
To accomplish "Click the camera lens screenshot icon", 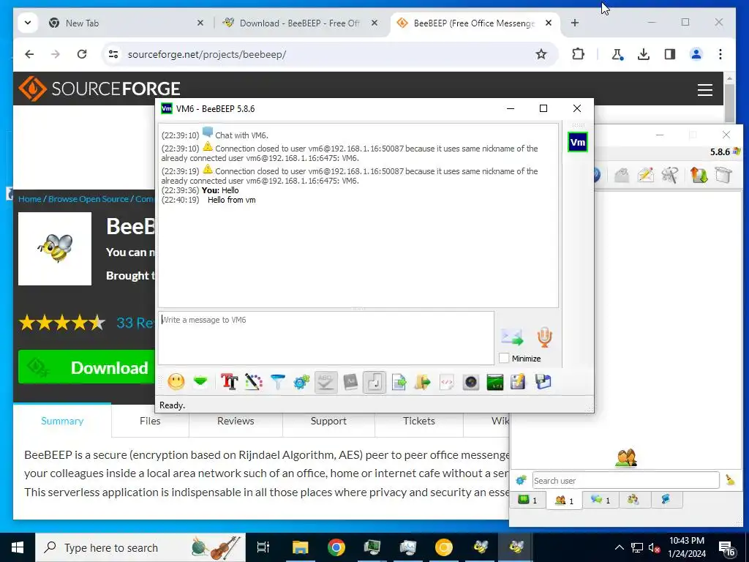I will click(x=471, y=382).
